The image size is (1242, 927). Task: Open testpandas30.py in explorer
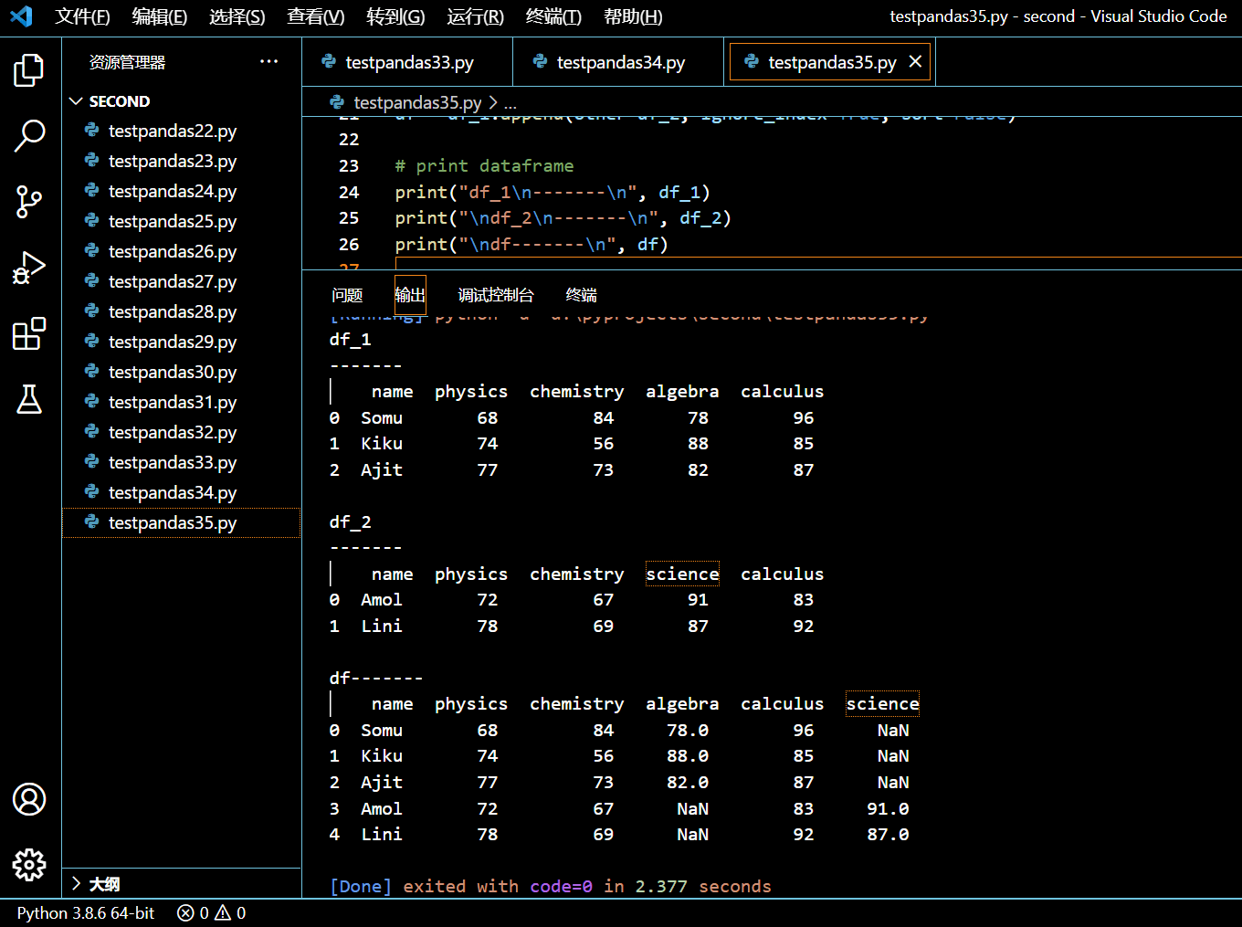pos(182,372)
